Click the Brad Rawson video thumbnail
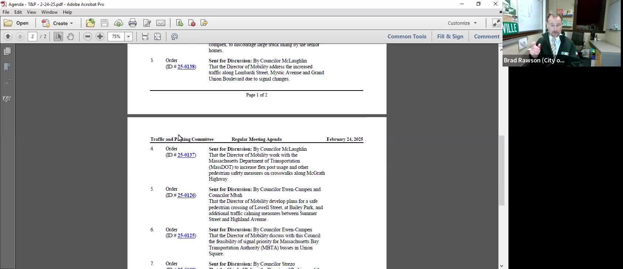 [x=562, y=33]
